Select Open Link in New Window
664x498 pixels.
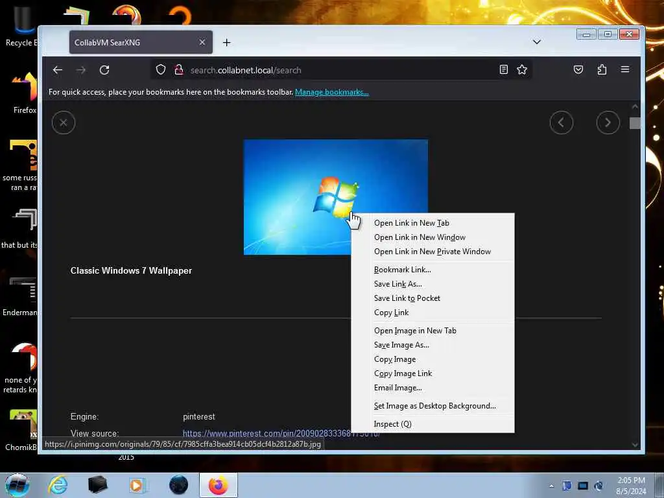(x=433, y=237)
